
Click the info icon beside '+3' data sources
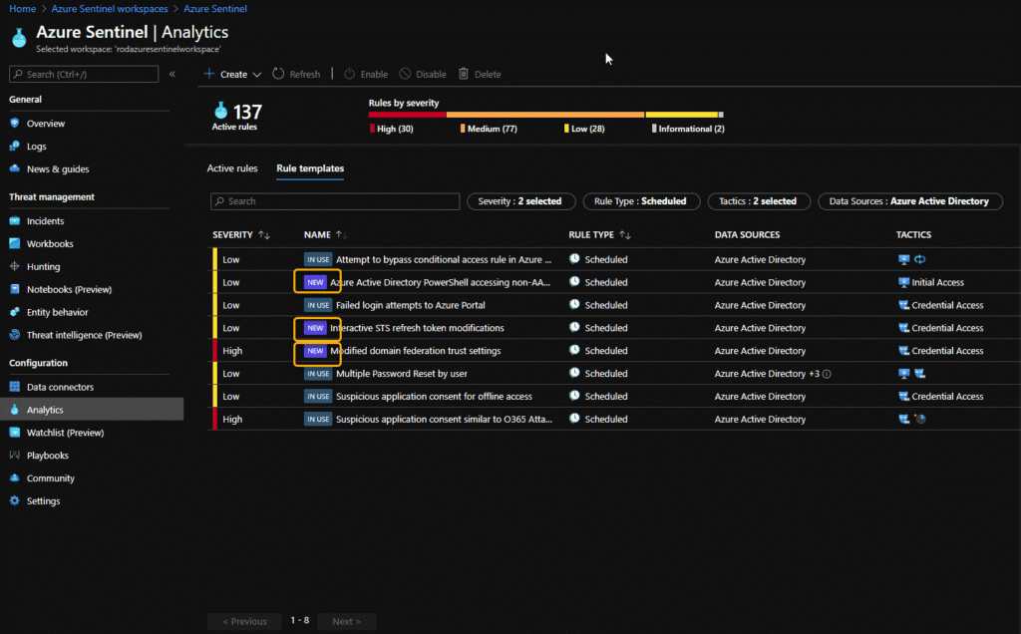(827, 374)
